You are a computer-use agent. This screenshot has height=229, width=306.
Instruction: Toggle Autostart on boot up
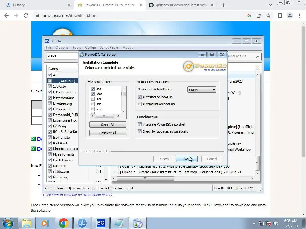pyautogui.click(x=140, y=97)
